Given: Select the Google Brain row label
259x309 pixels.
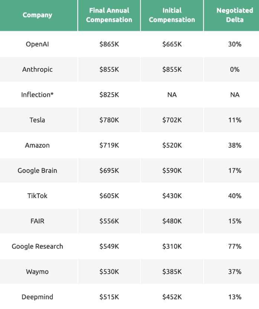Looking at the screenshot, I should [x=37, y=171].
